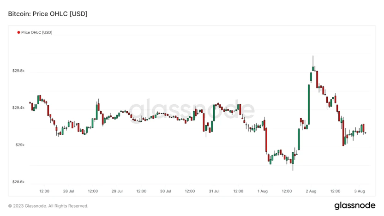Click the 1 Aug x-axis label
Image resolution: width=384 pixels, height=216 pixels.
tap(263, 191)
